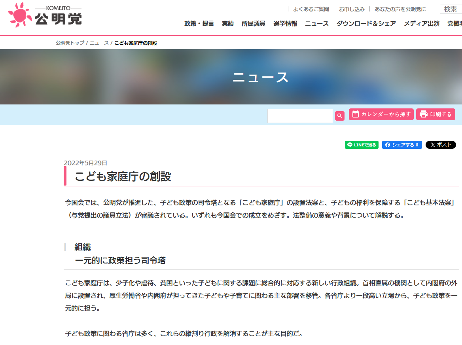Open the 政策・提言 menu
The height and width of the screenshot is (345, 462).
click(x=199, y=24)
